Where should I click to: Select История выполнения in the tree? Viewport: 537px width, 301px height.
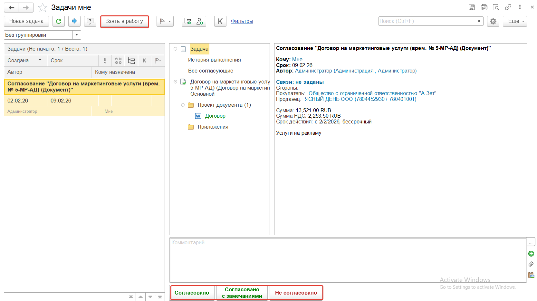[214, 60]
